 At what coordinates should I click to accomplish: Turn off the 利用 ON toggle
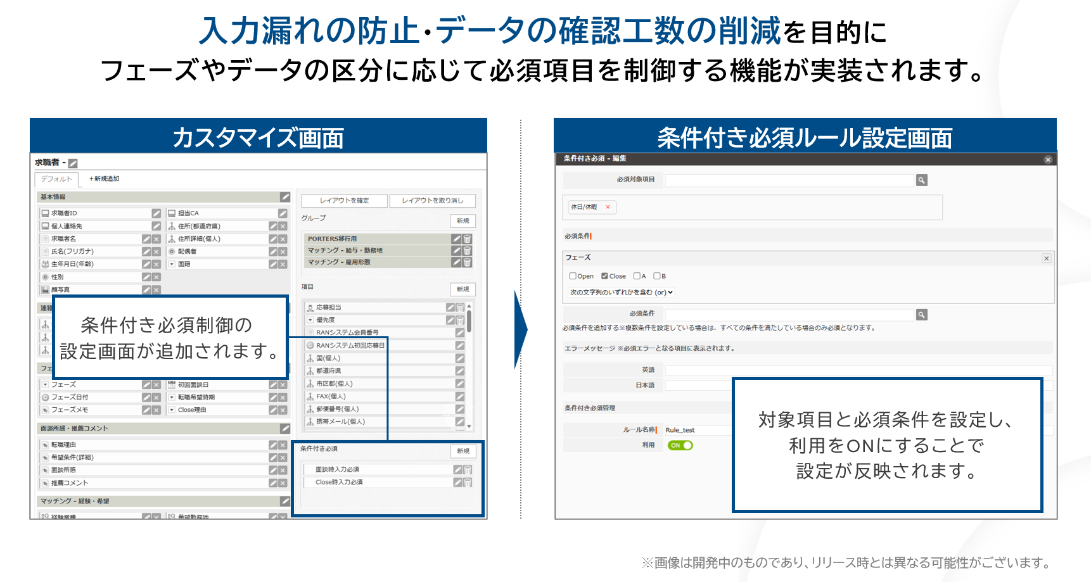click(681, 445)
